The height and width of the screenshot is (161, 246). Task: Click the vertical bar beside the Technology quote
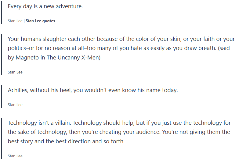[2, 139]
